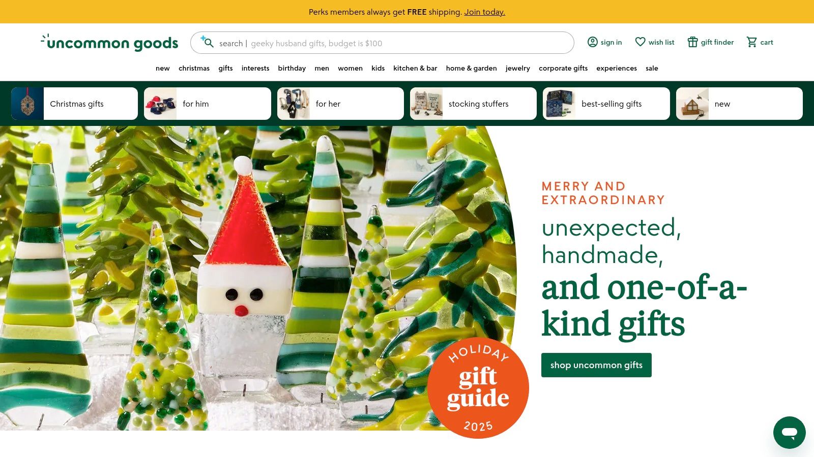Select the stocking stuffers card
This screenshot has height=457, width=814.
click(x=473, y=104)
